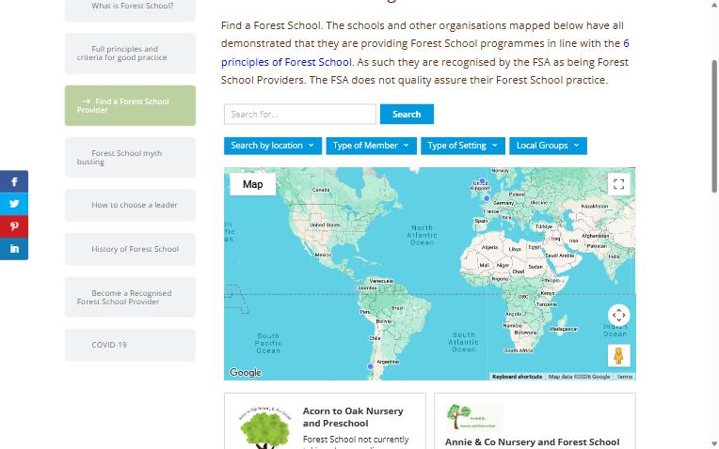
Task: Click the South Pacific Ocean map label
Action: tap(269, 343)
